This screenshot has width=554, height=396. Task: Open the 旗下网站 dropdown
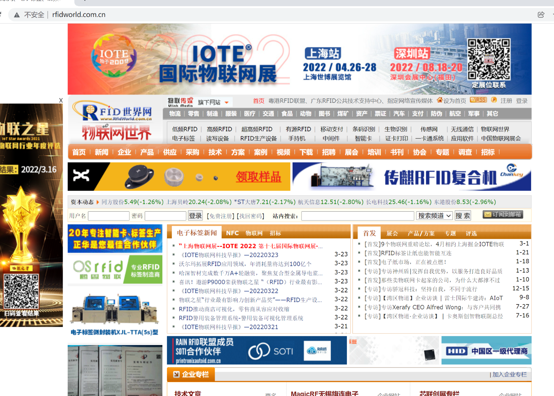213,102
